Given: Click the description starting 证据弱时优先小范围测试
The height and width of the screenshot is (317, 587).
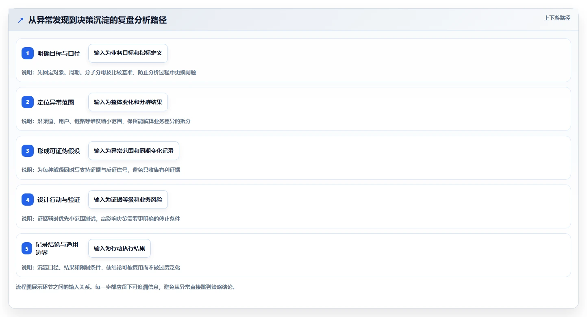Looking at the screenshot, I should click(101, 219).
